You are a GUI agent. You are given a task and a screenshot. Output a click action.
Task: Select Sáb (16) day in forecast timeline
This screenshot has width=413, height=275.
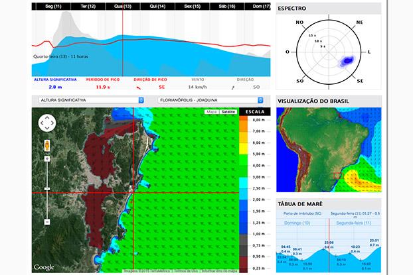227,7
